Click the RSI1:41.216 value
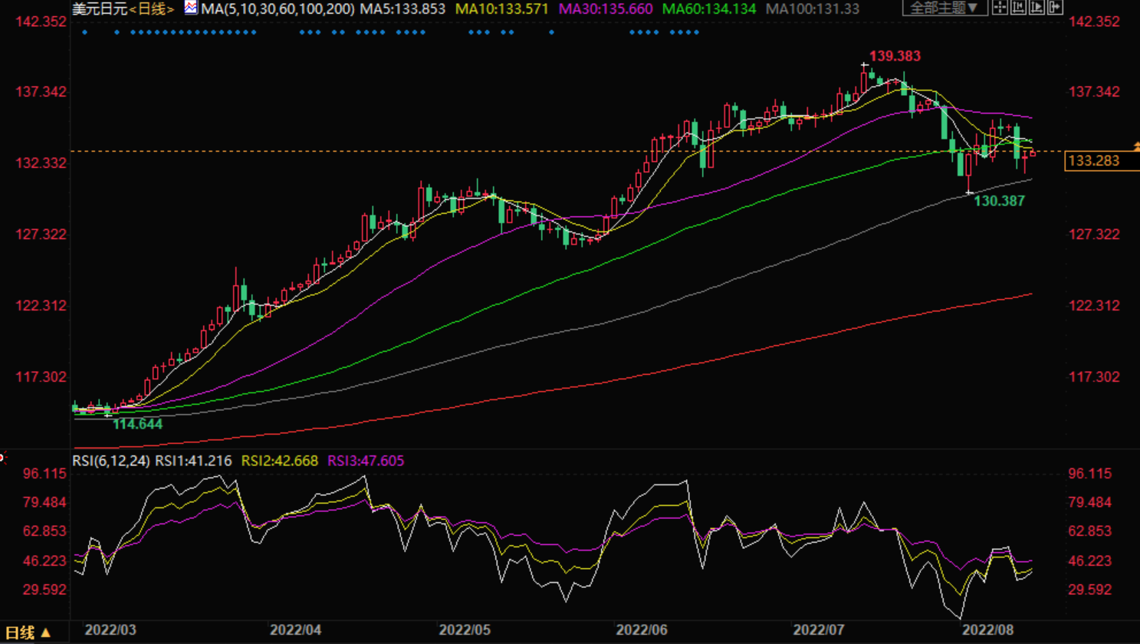 coord(193,461)
